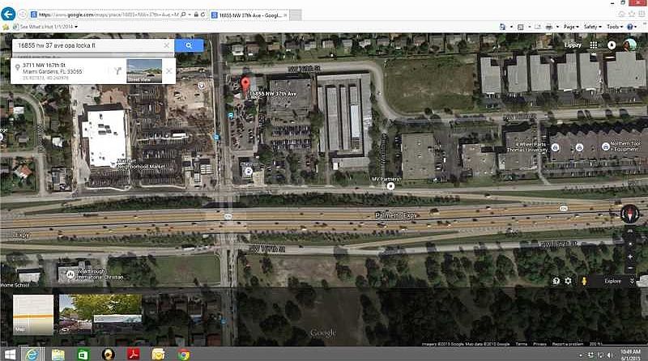Image resolution: width=648 pixels, height=361 pixels.
Task: Open the Google apps grid icon
Action: (x=594, y=45)
